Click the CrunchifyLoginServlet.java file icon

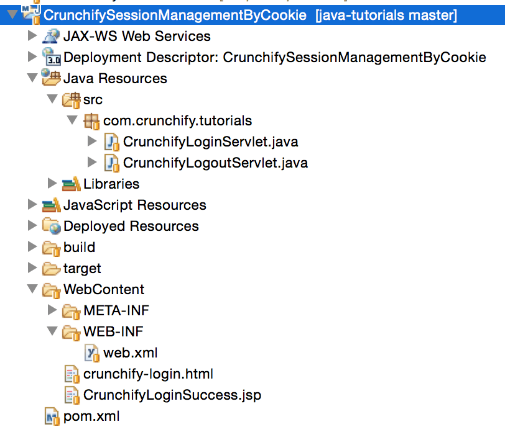[x=111, y=142]
